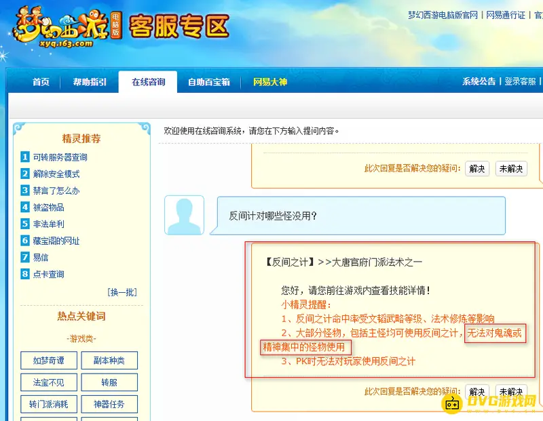Image resolution: width=543 pixels, height=421 pixels.
Task: Open 可转服务器查询 recommendation
Action: (x=60, y=157)
